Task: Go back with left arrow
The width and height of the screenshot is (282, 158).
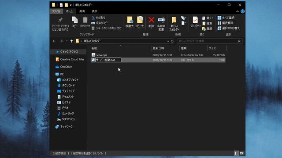Action: click(x=54, y=41)
